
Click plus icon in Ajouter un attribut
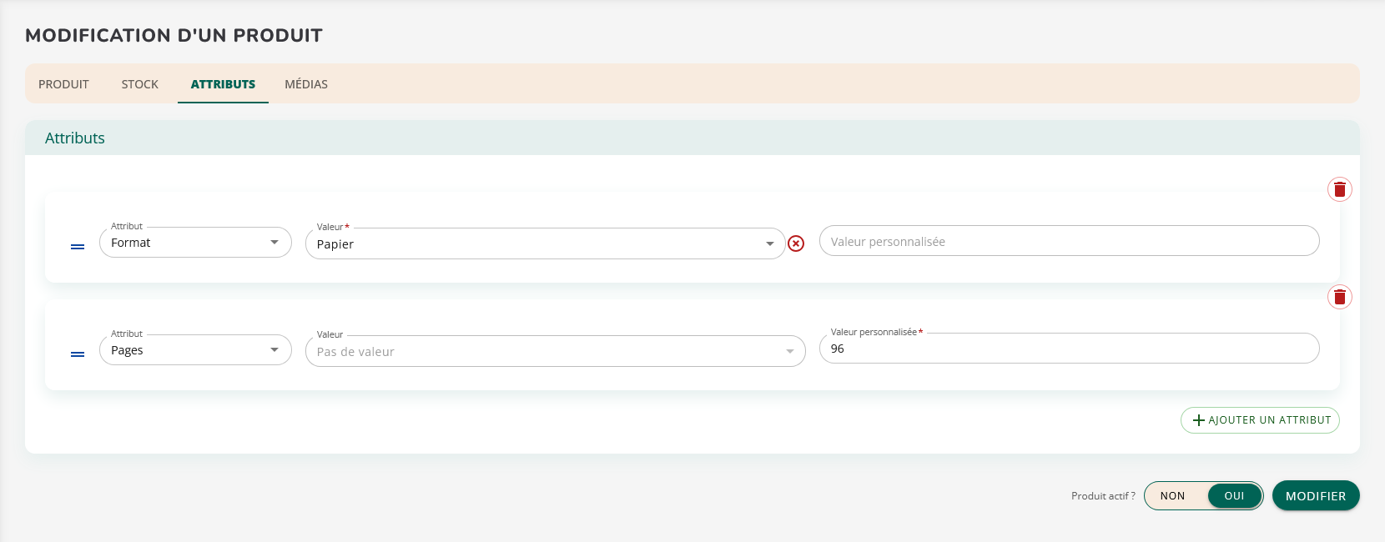1199,420
